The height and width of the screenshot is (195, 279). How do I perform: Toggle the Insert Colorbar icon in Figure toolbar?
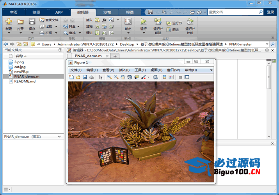pos(164,77)
